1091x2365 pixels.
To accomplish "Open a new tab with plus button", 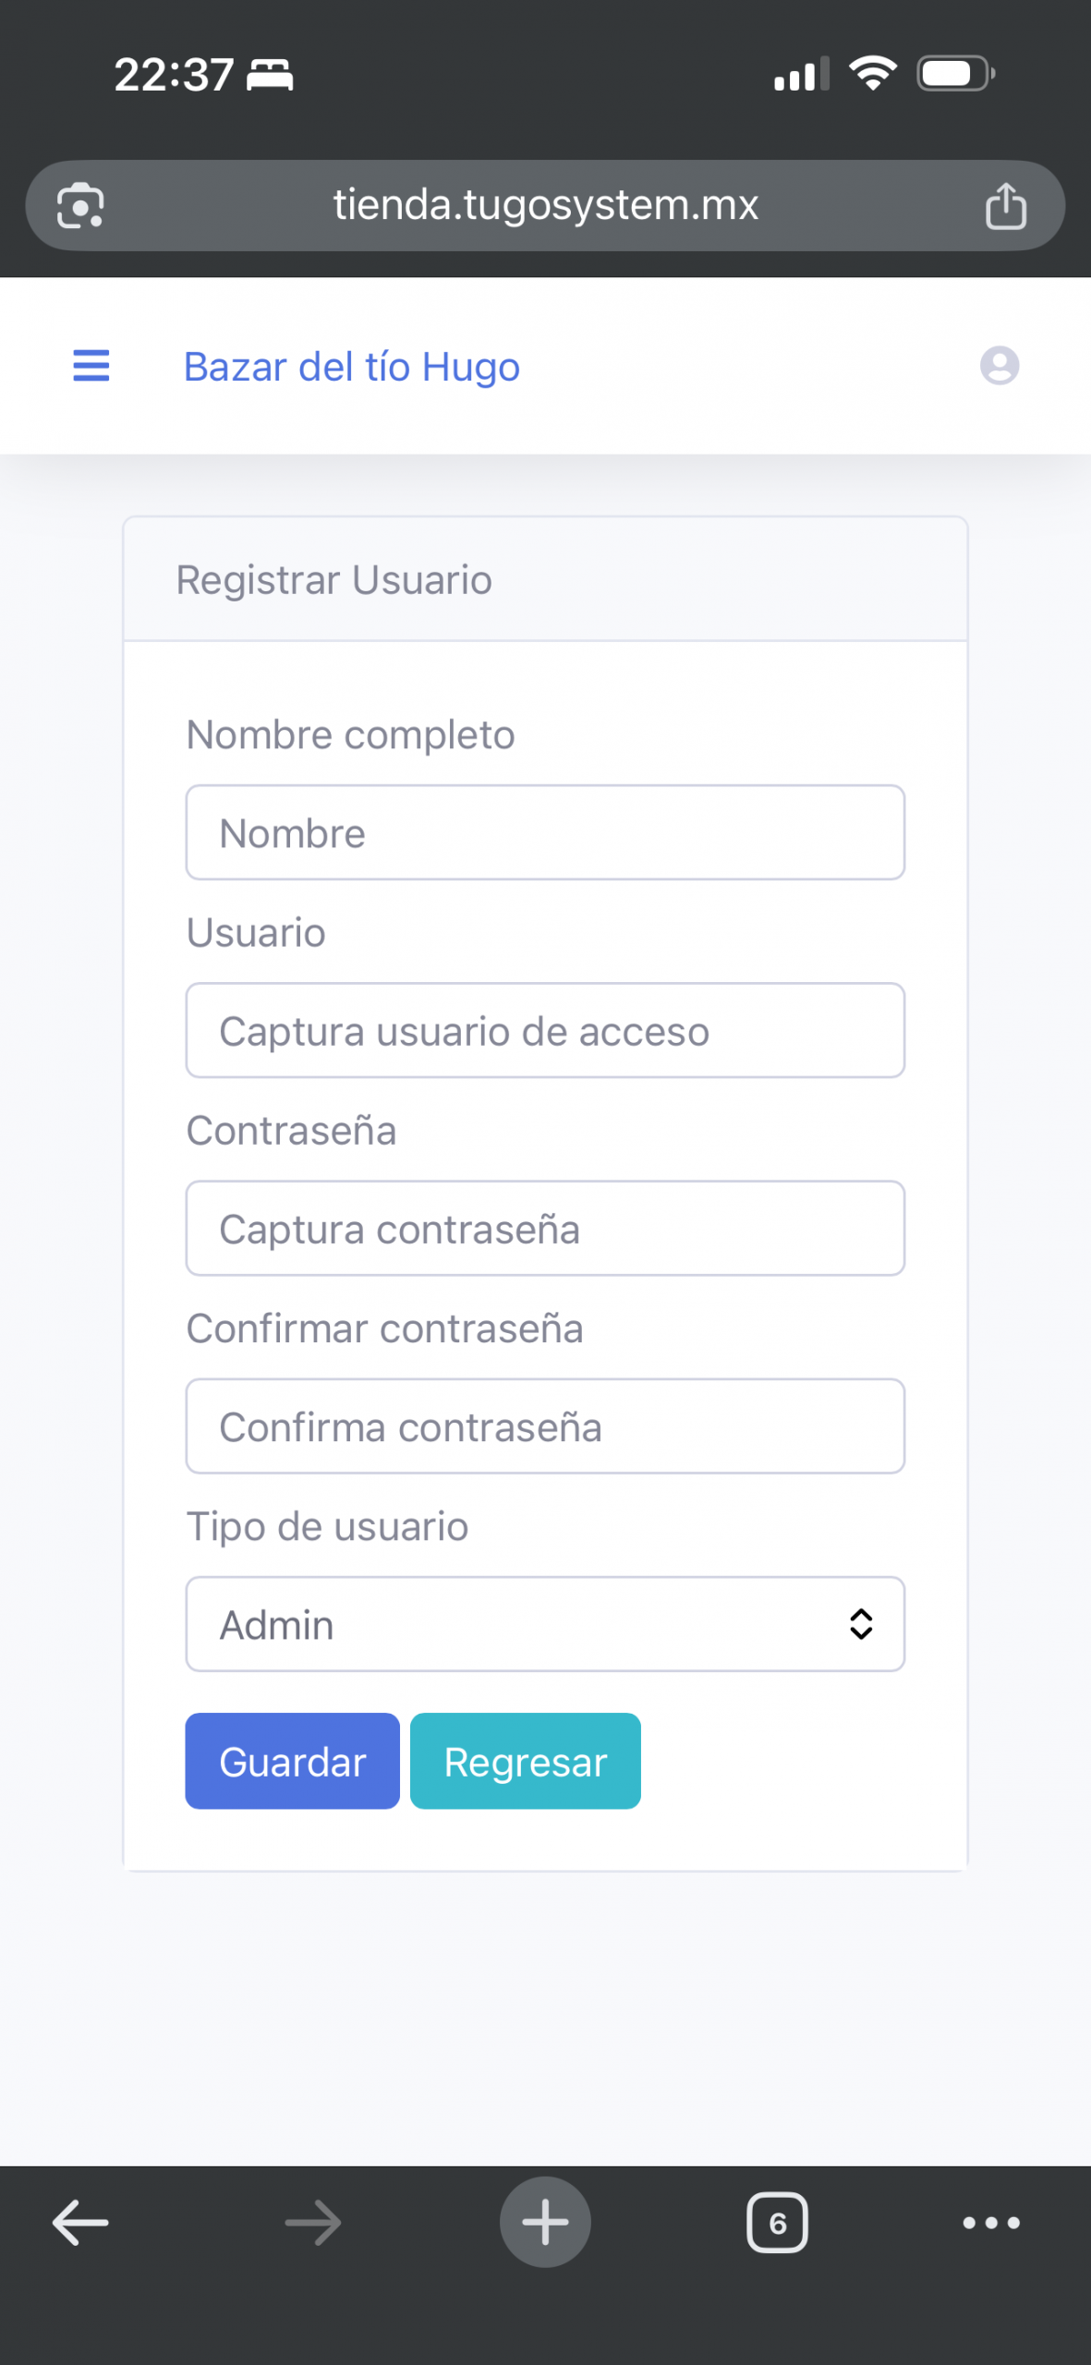I will point(545,2222).
